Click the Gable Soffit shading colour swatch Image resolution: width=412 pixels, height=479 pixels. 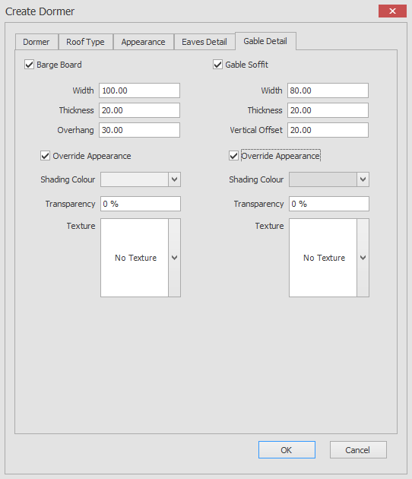[323, 179]
